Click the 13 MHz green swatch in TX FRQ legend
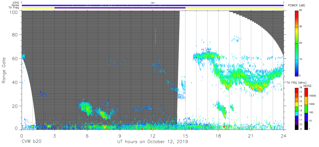Screen dimensions: 319x147 297,109
